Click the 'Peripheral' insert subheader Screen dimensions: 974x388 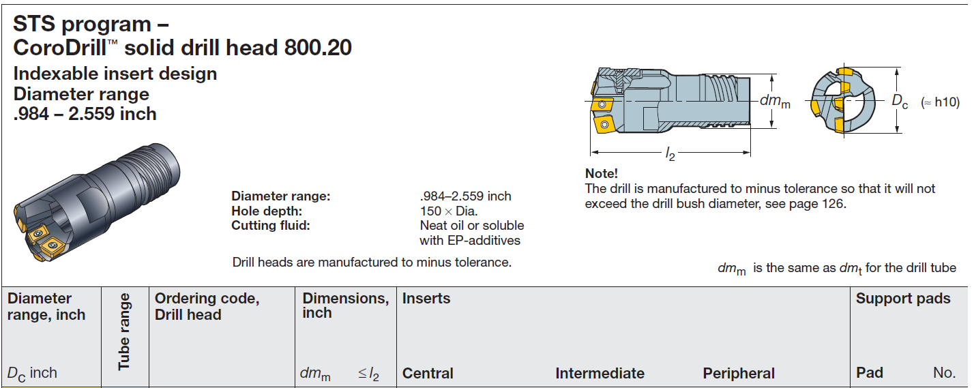739,374
